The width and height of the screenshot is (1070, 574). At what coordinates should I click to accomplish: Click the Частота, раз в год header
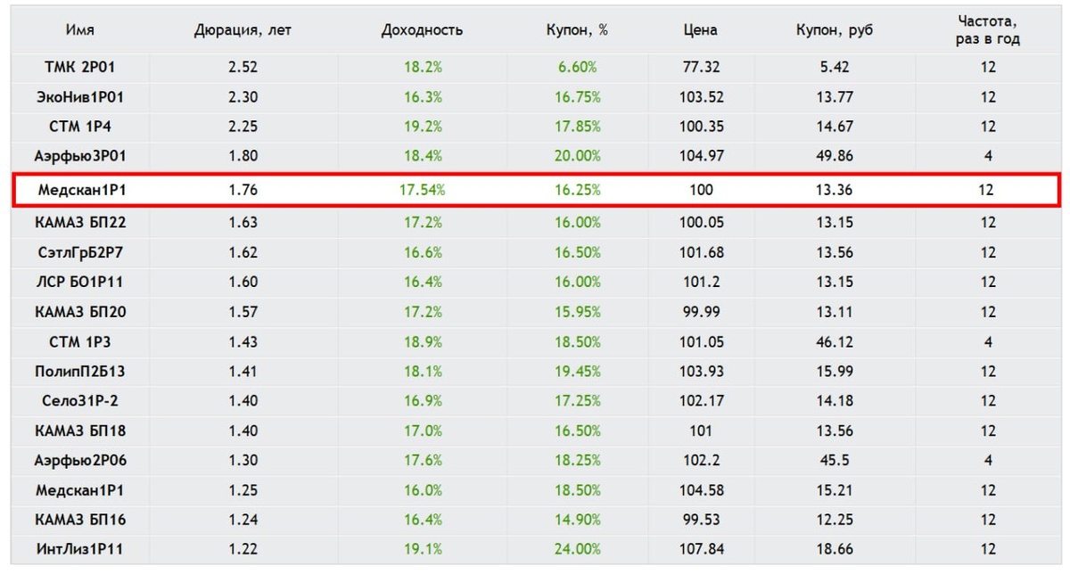(987, 30)
